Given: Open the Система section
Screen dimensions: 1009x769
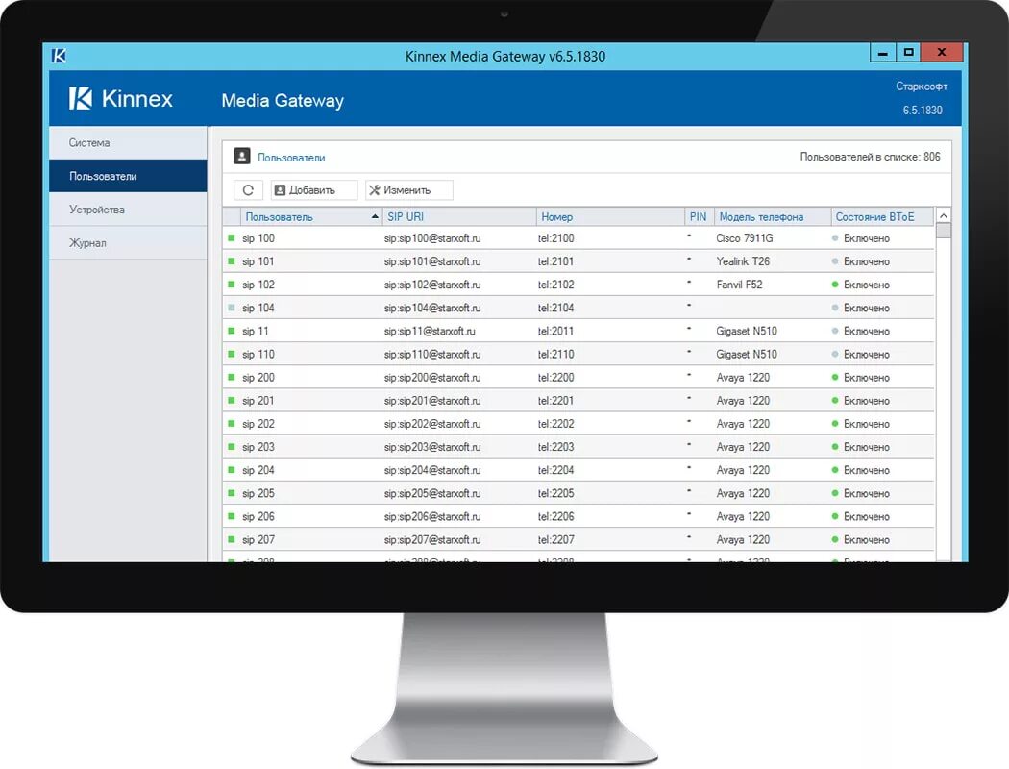Looking at the screenshot, I should point(128,143).
